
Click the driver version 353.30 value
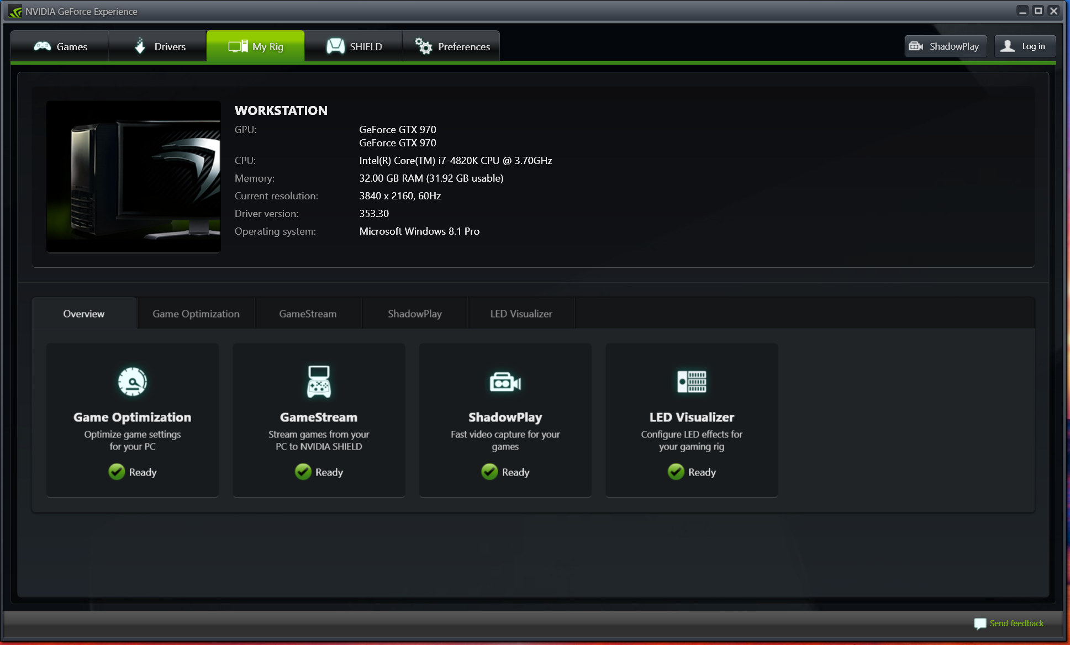374,214
